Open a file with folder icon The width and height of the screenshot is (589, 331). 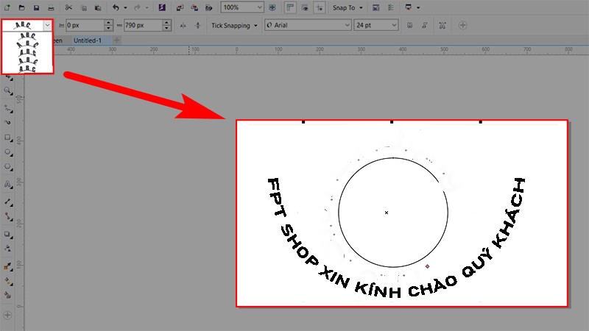(x=22, y=7)
